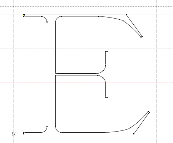The image size is (173, 143).
Task: Select the round point on the upper middle serif curve
Action: 103,71
